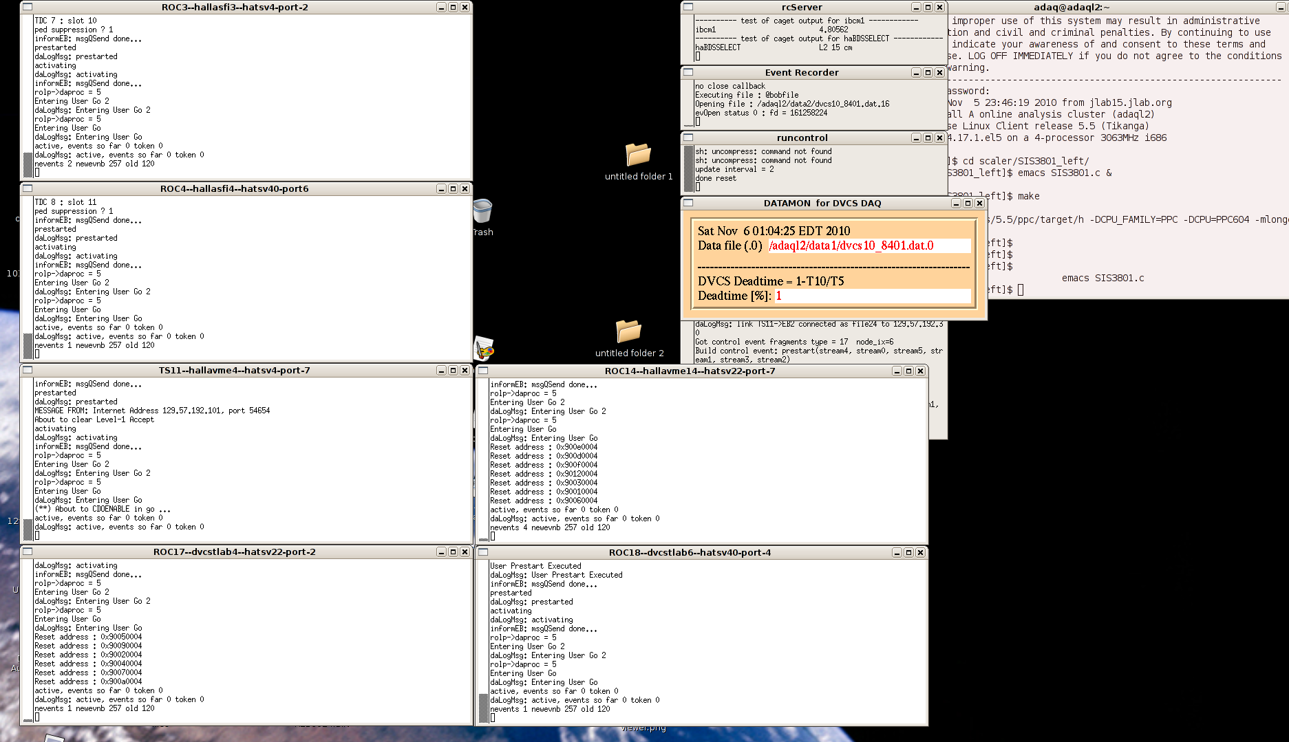Minimize the rcServer window
This screenshot has height=742, width=1289.
(x=916, y=7)
